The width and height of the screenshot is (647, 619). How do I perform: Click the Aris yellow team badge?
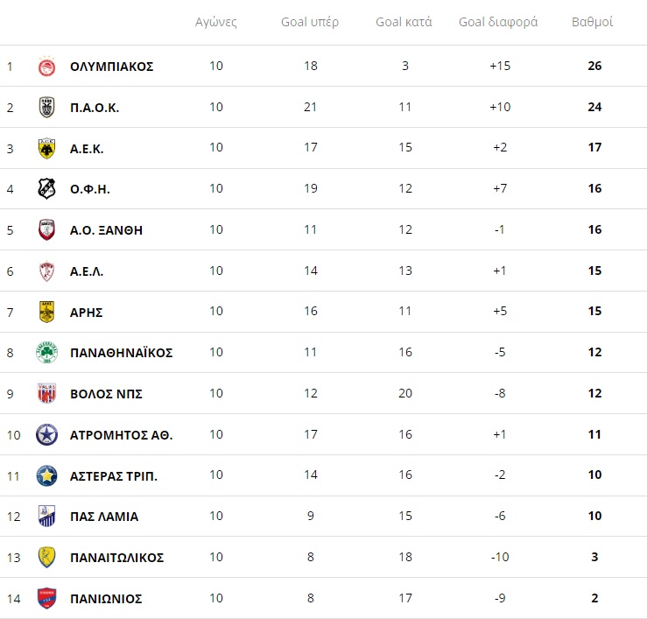point(46,312)
